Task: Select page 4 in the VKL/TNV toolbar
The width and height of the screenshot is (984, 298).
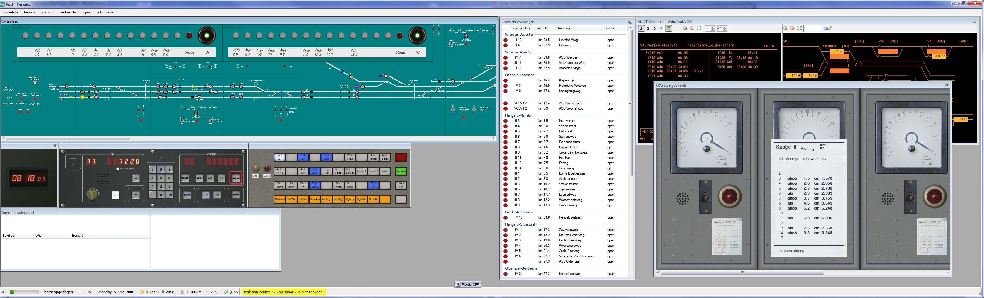Action: pos(662,28)
